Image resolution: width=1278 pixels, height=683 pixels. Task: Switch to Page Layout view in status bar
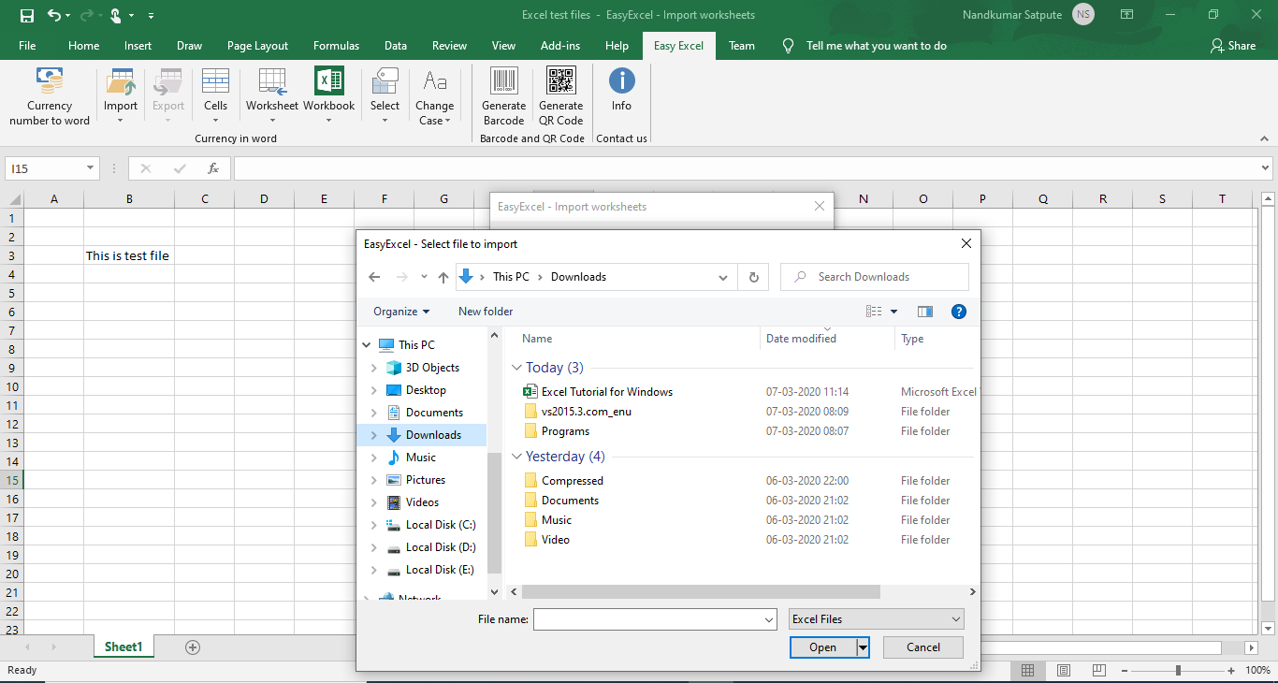(x=1063, y=670)
